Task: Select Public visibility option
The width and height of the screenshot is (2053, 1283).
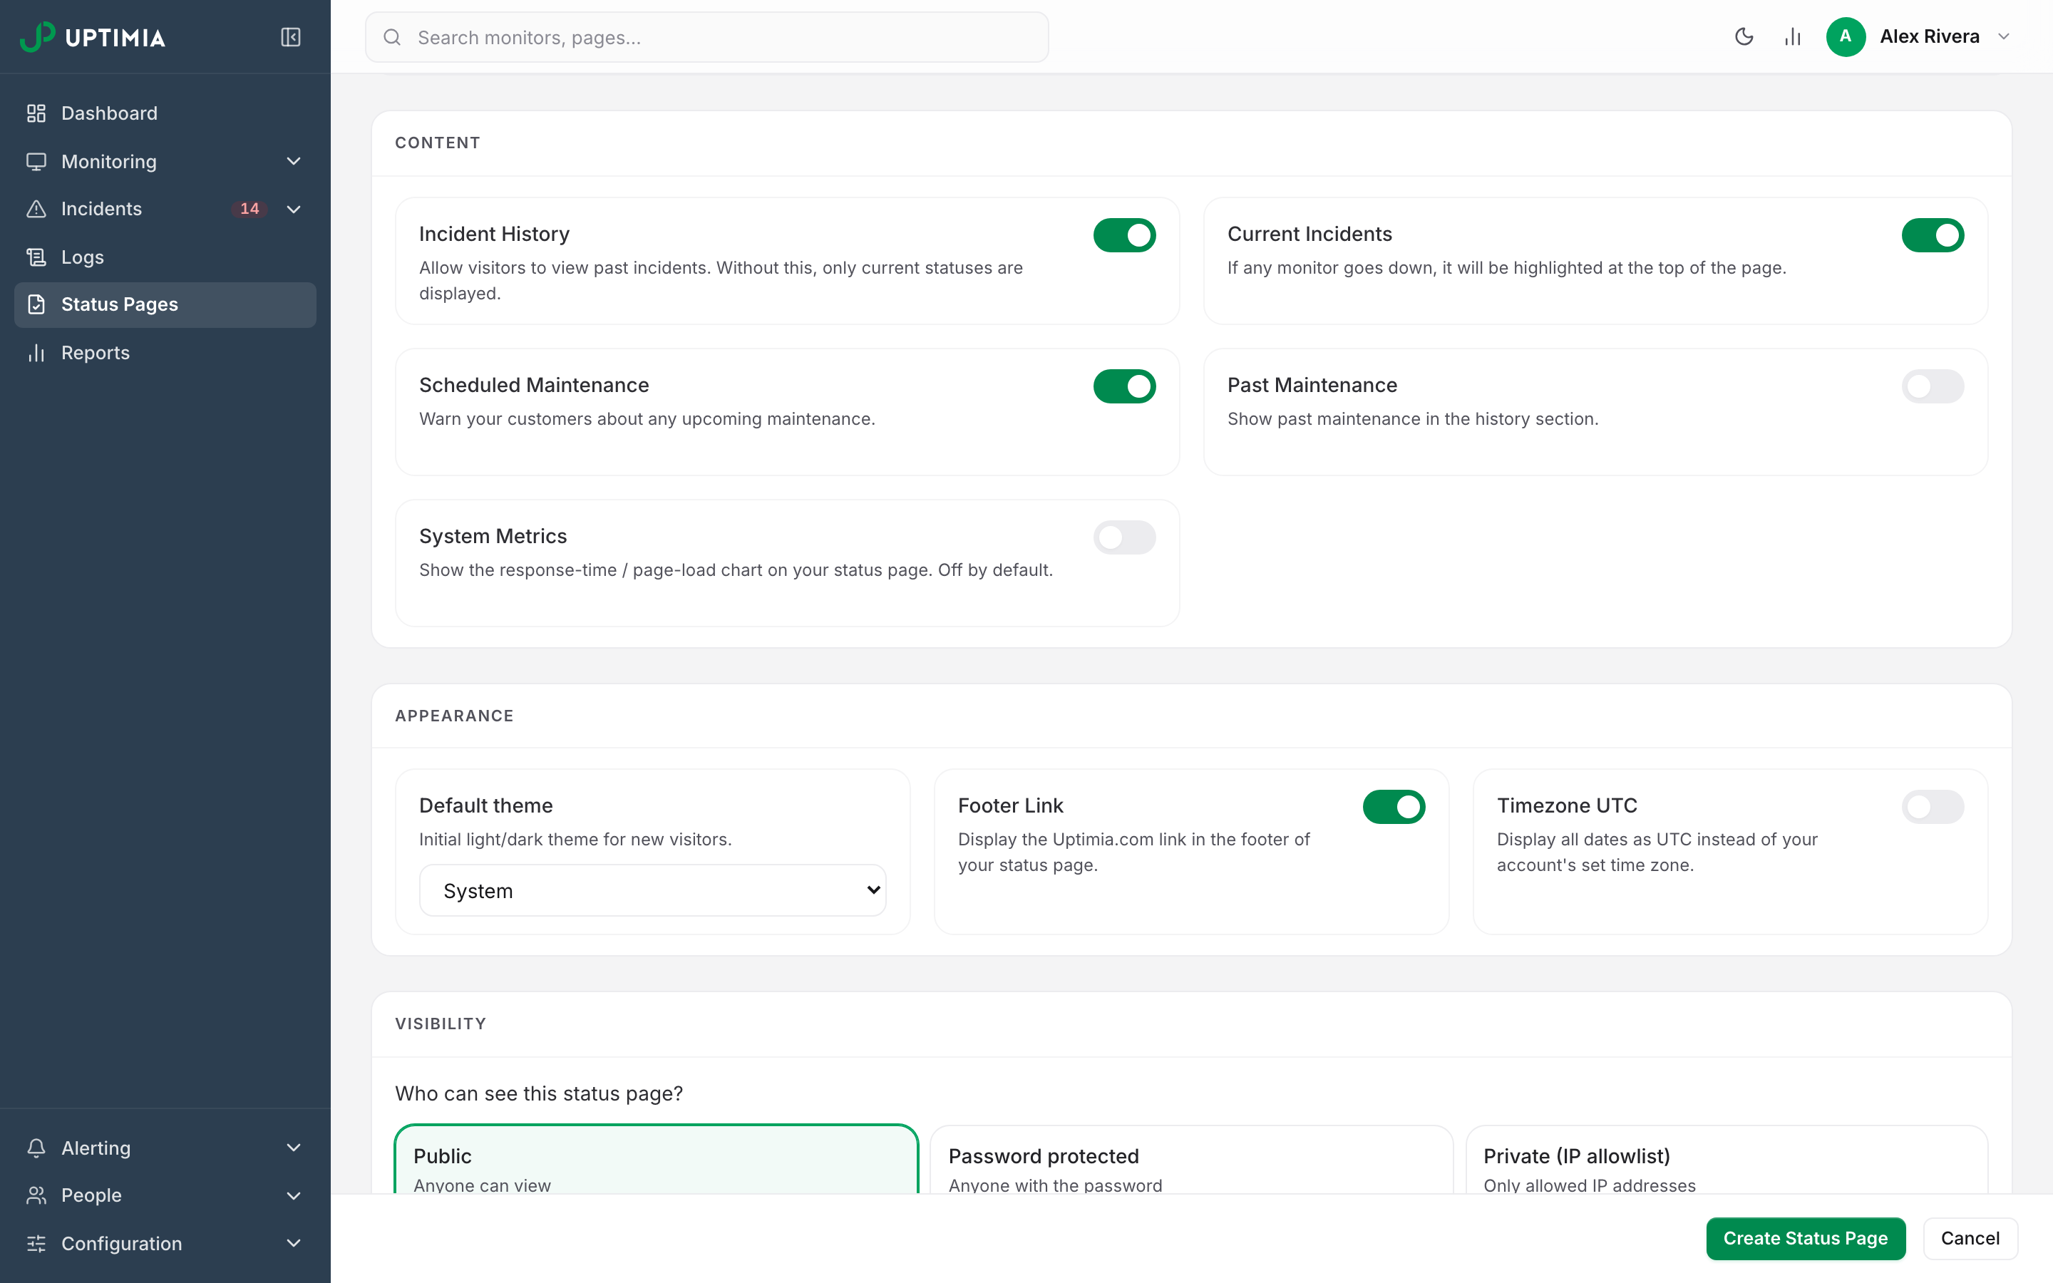Action: pyautogui.click(x=657, y=1160)
